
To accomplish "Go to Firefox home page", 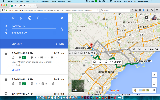I will point(148,10).
